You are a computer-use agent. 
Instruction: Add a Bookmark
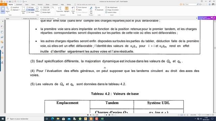[x=99, y=10]
